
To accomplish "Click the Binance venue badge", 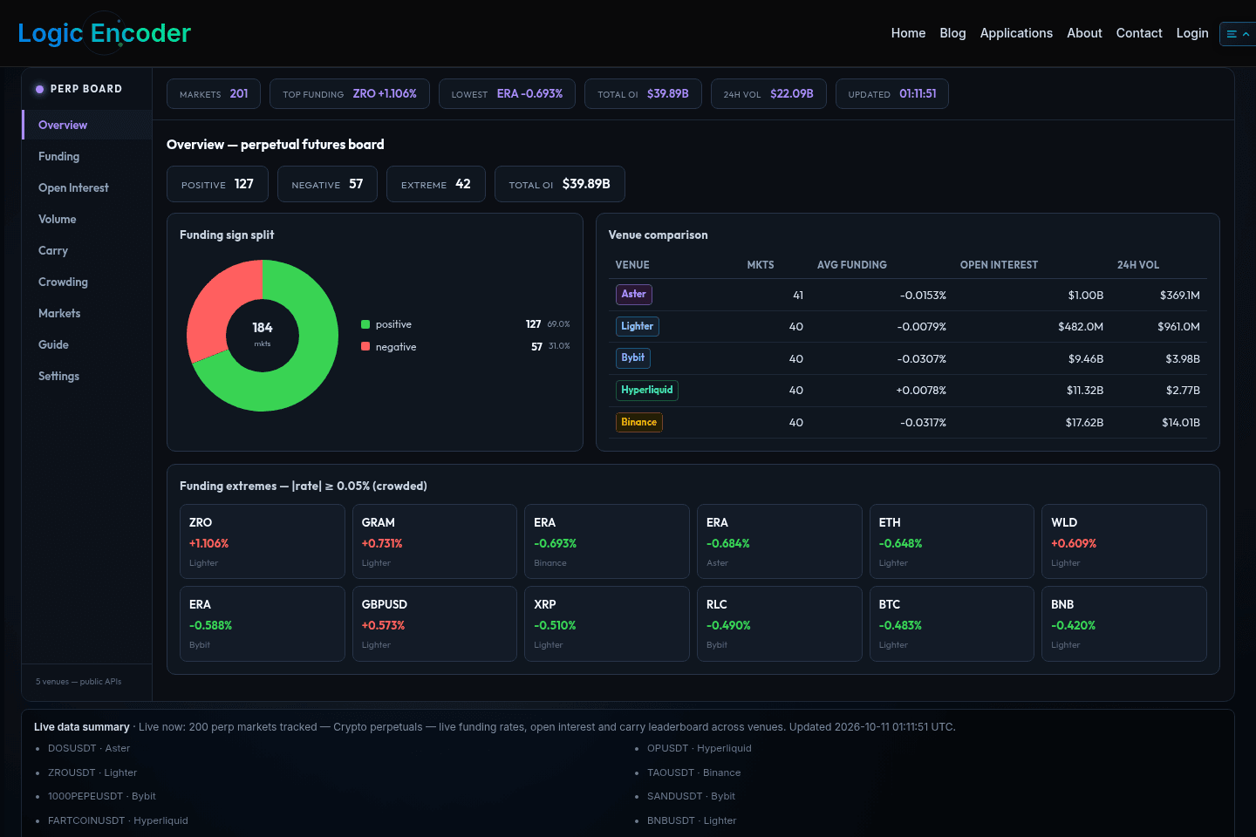I will (x=639, y=422).
